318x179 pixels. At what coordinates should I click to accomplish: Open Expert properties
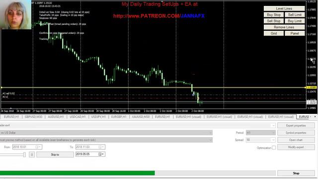(296, 126)
